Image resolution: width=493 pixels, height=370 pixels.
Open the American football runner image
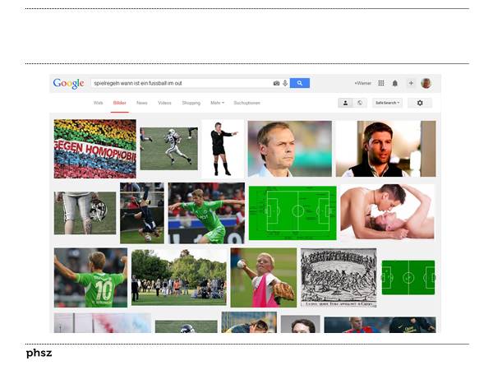click(x=168, y=149)
